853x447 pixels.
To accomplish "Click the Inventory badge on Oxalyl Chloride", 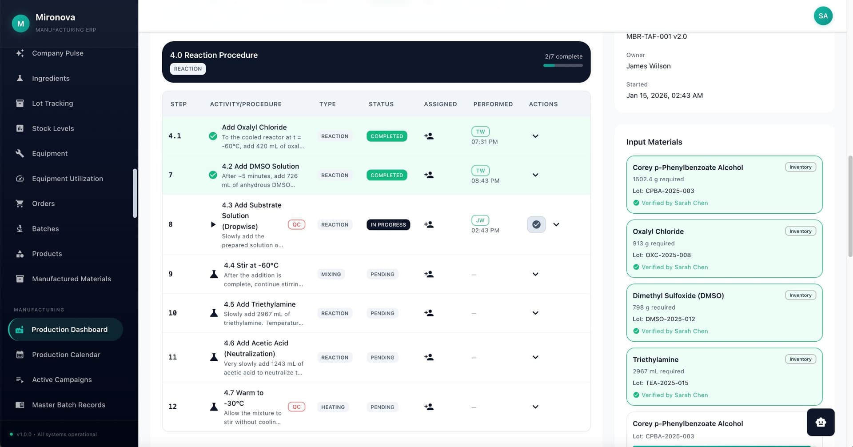I will 800,231.
